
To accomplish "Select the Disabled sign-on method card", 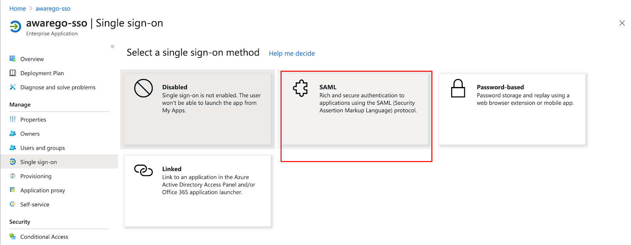I will click(198, 109).
